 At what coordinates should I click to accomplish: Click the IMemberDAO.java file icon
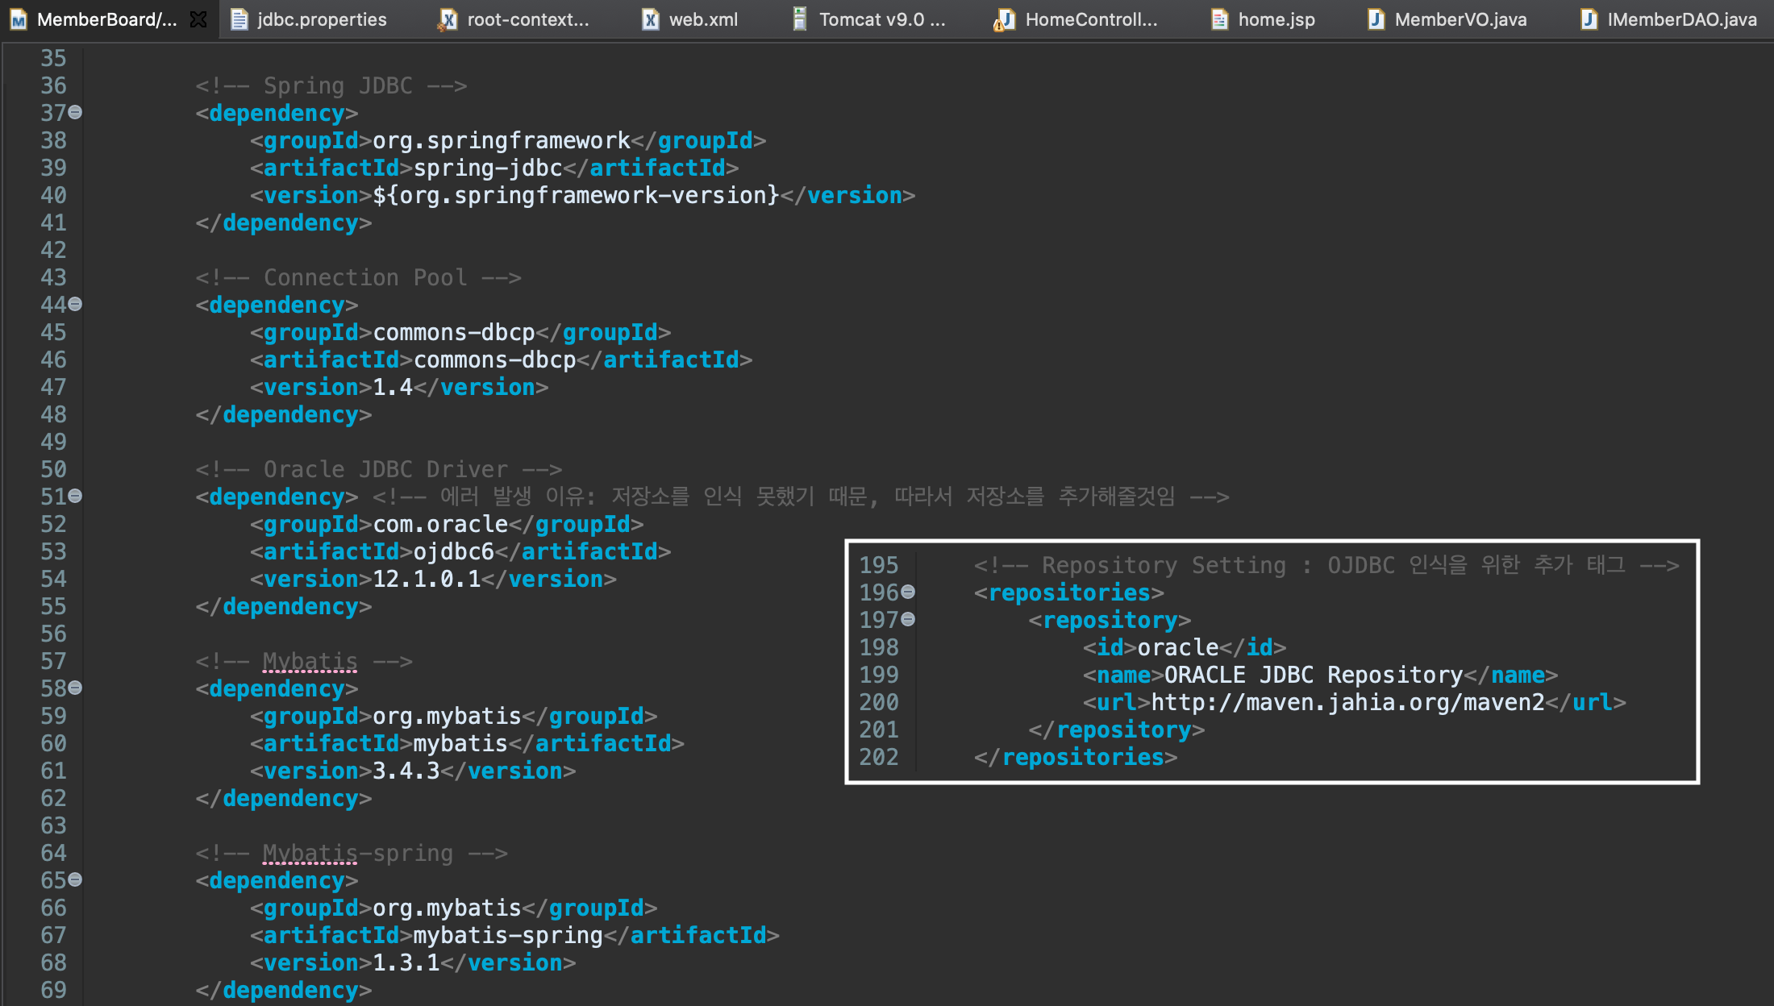[x=1589, y=19]
